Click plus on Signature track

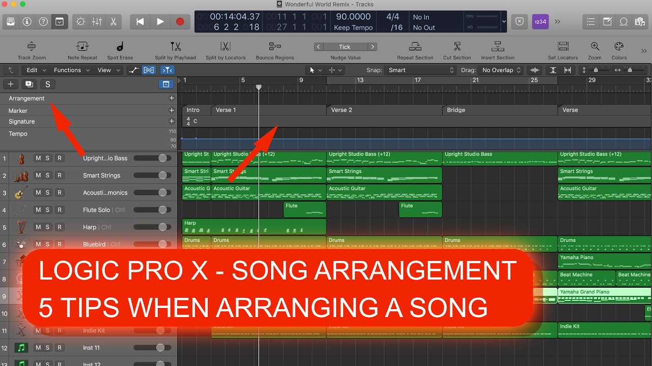pyautogui.click(x=172, y=121)
